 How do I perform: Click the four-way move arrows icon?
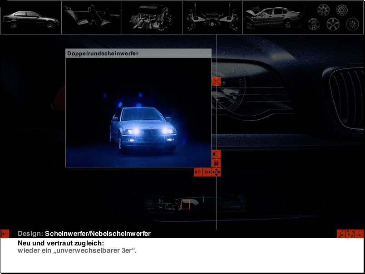[216, 172]
